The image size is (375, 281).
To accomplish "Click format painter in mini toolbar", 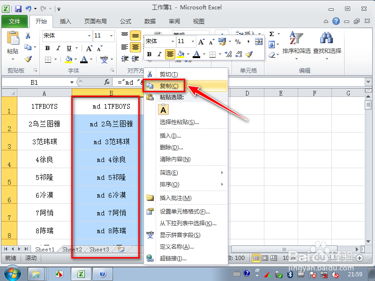I will 249,54.
